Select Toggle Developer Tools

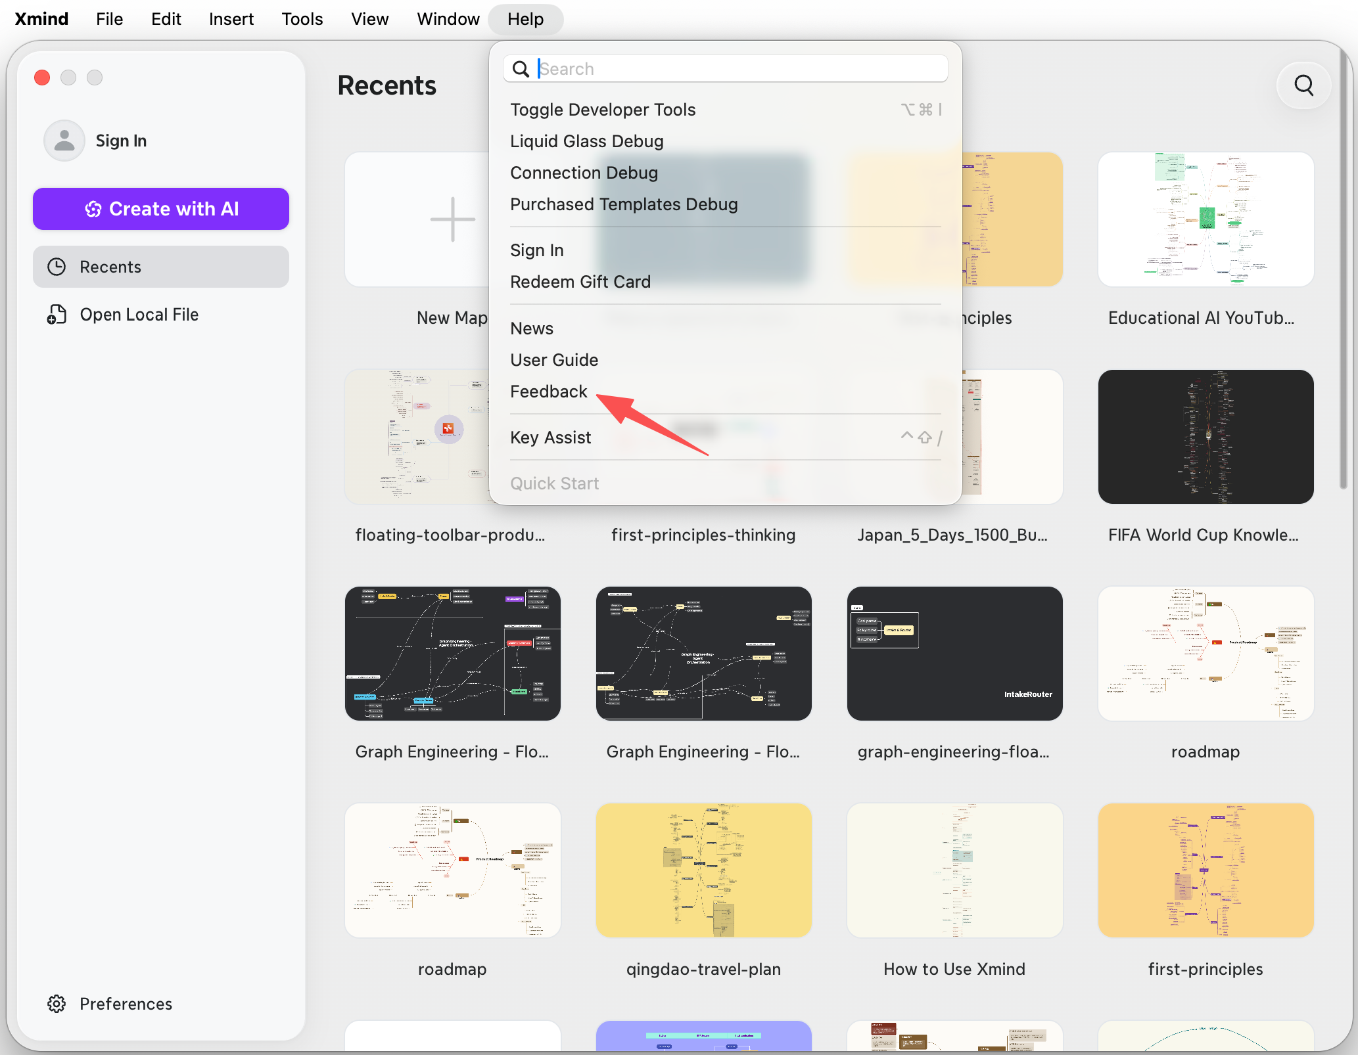click(726, 110)
